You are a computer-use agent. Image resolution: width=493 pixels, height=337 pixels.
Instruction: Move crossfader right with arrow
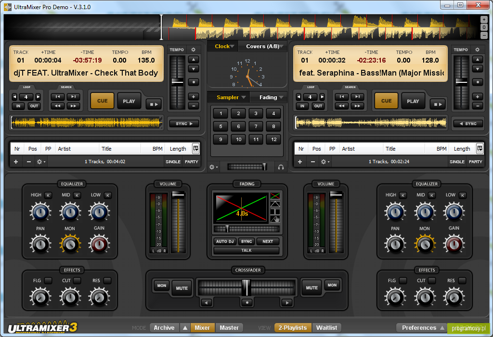tap(287, 303)
